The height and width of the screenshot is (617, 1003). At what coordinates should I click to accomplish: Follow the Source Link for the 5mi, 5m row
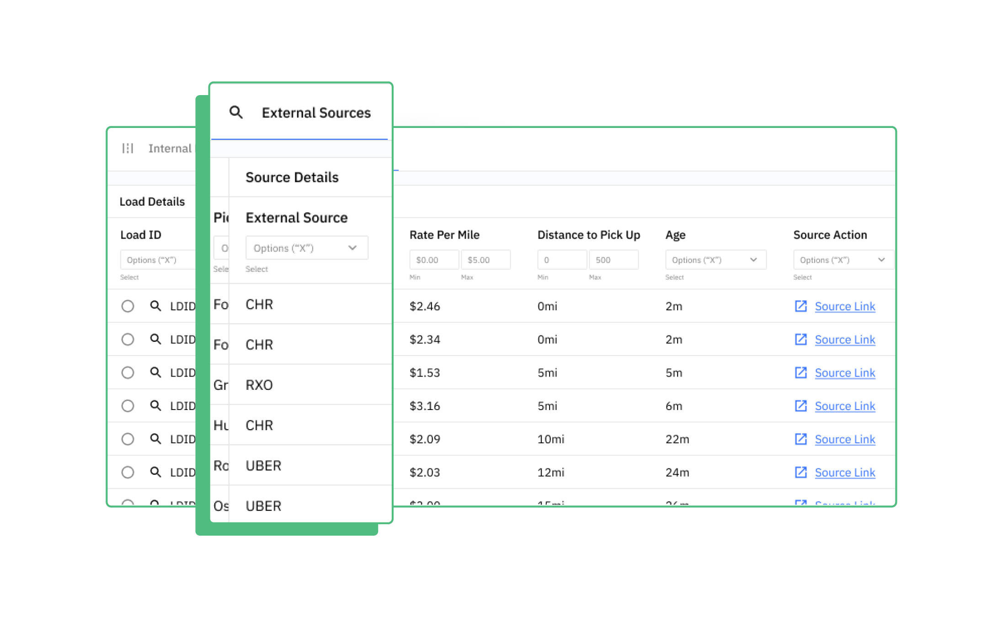pos(844,372)
